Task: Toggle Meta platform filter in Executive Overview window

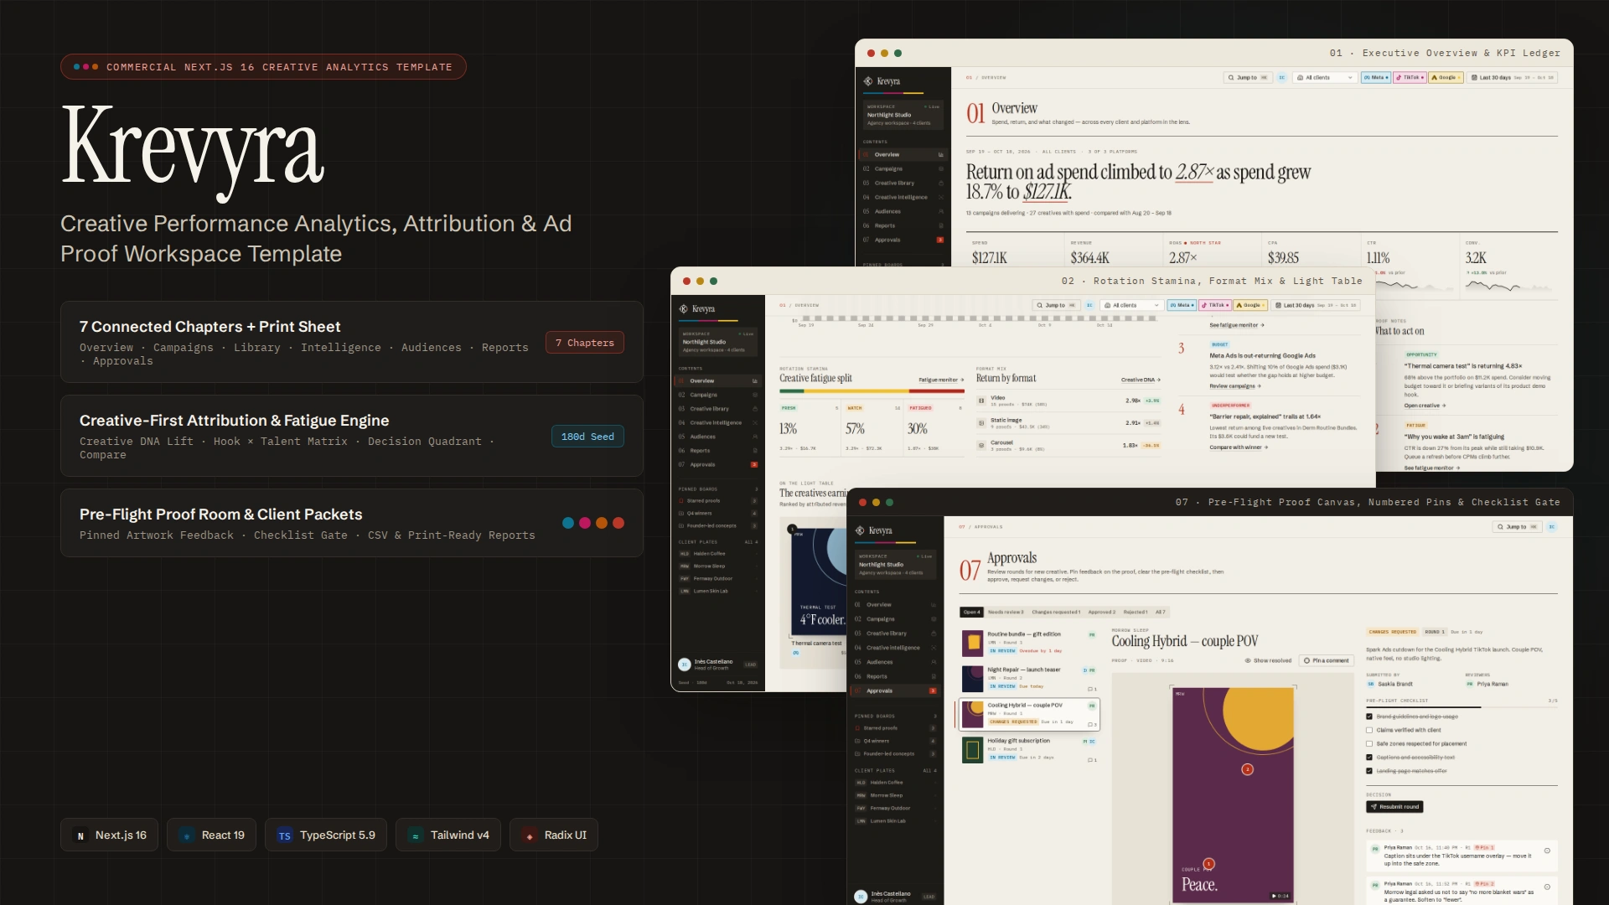Action: tap(1375, 77)
